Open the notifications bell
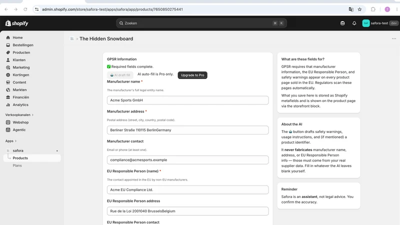Screen dimensions: 400x225 point(354,23)
